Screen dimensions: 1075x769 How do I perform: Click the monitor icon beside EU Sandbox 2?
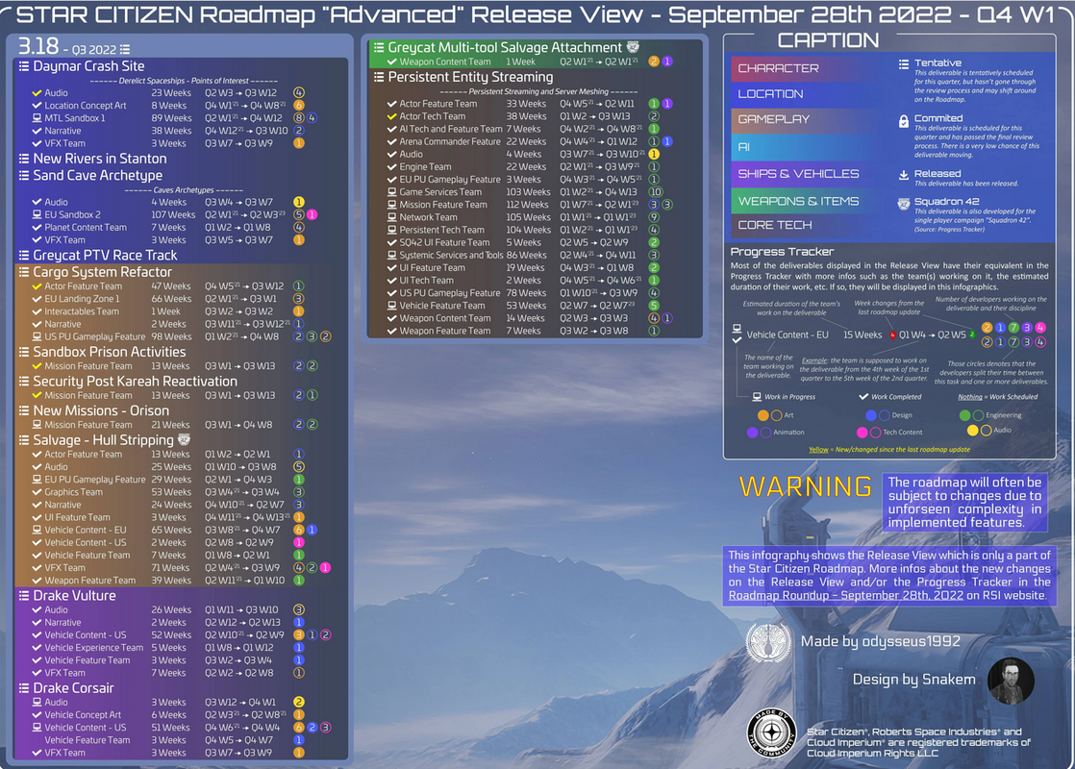(37, 214)
